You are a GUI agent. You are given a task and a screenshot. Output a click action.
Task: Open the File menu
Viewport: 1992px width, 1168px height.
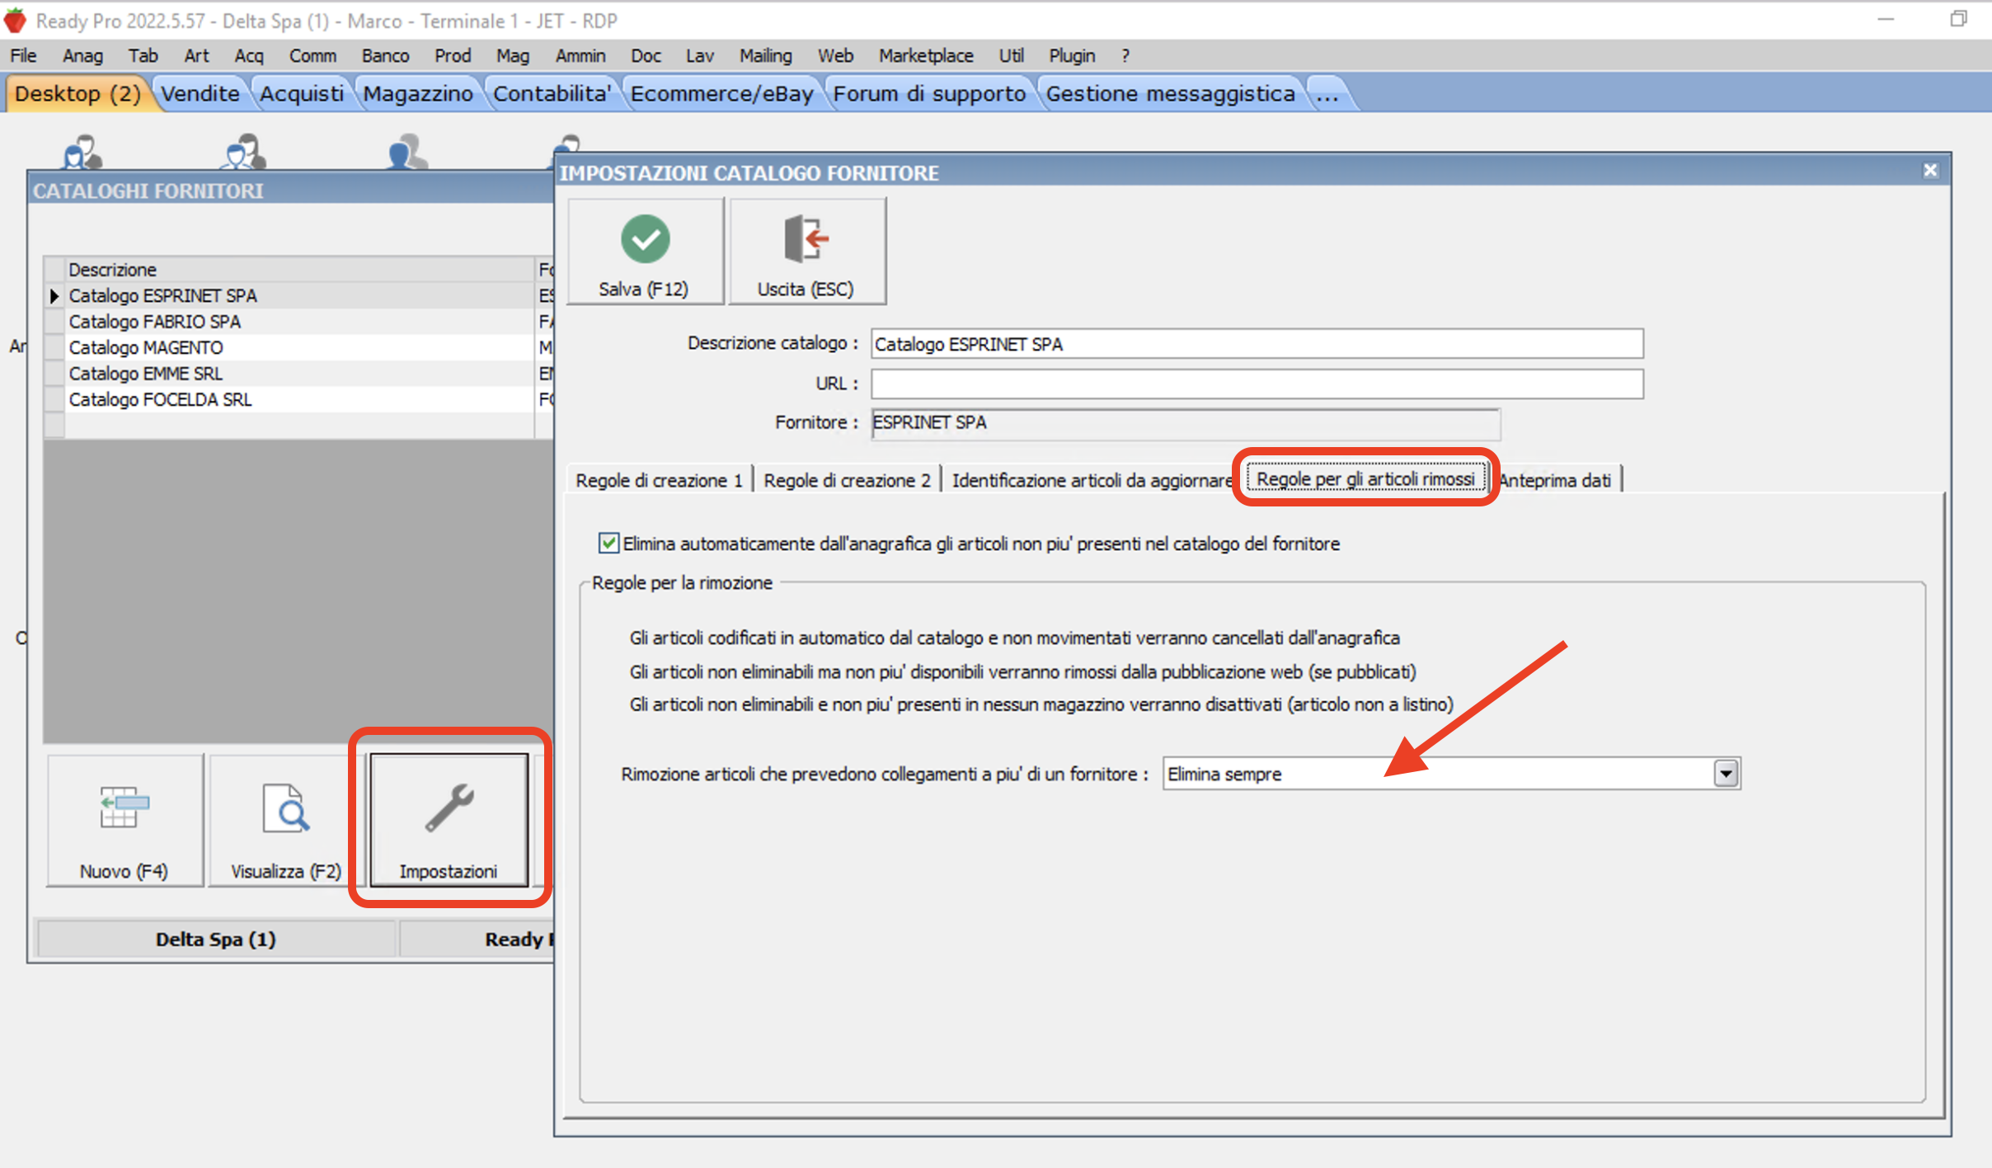click(23, 55)
